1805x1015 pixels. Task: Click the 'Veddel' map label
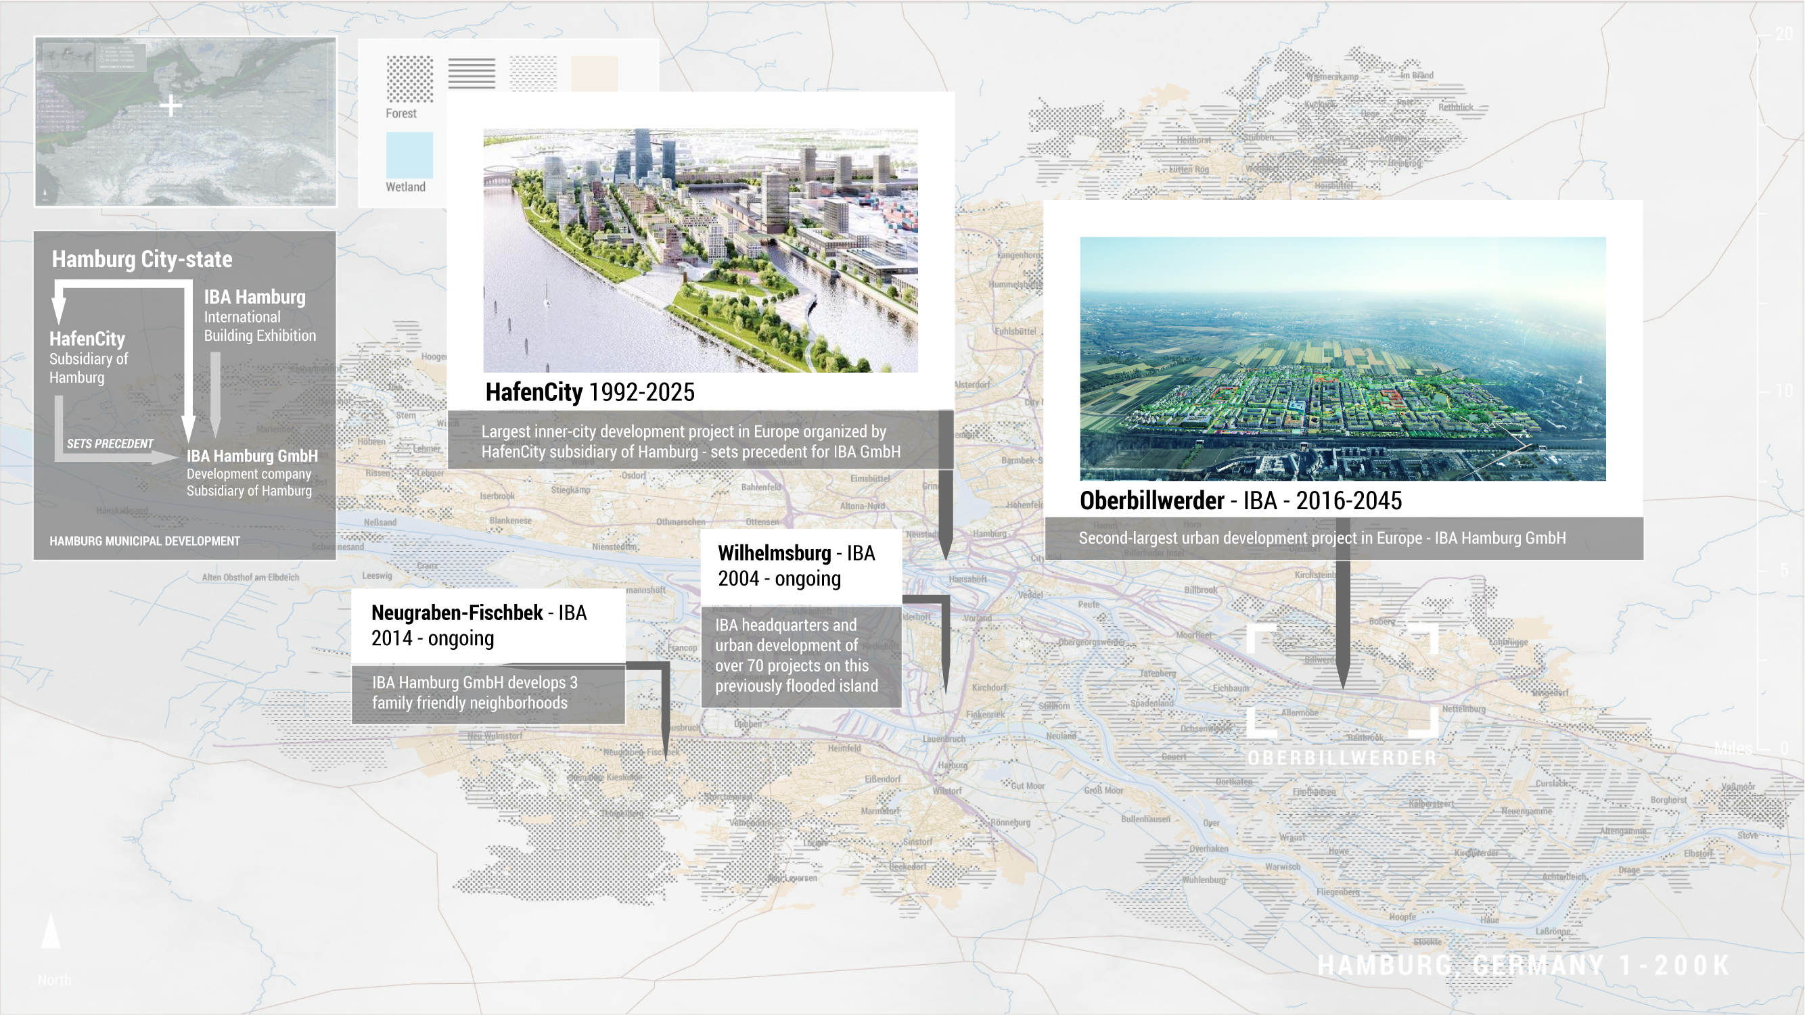pos(1030,594)
